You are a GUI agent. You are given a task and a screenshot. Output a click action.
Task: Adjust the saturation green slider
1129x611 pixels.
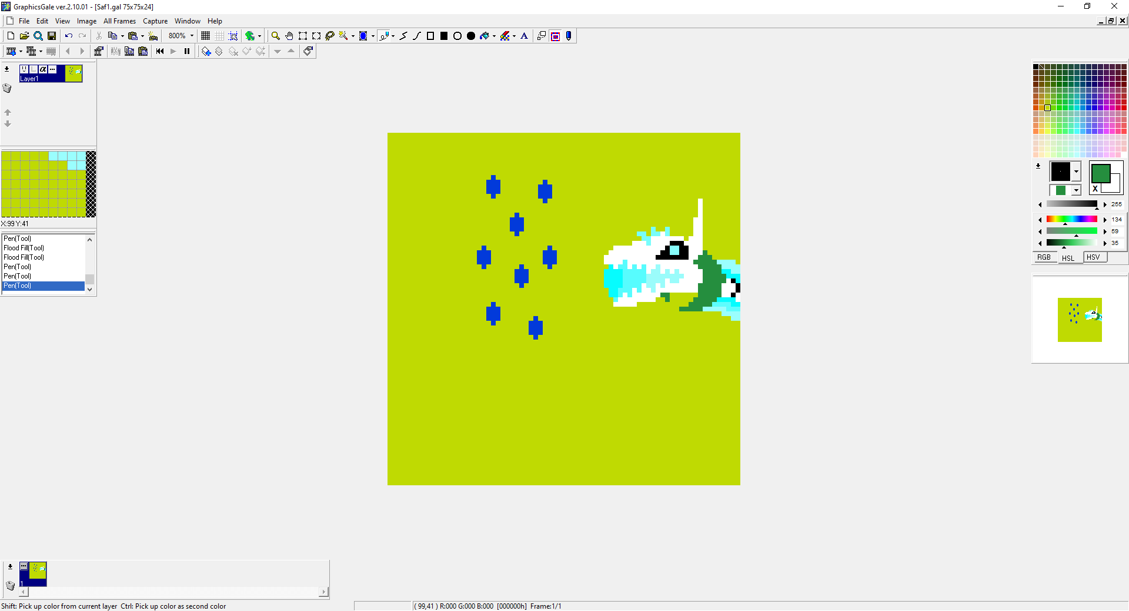pos(1071,231)
